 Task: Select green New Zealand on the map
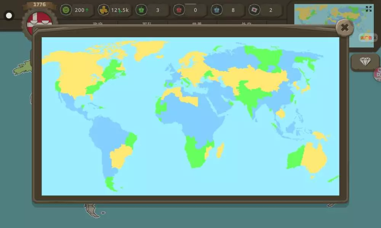tap(333, 179)
